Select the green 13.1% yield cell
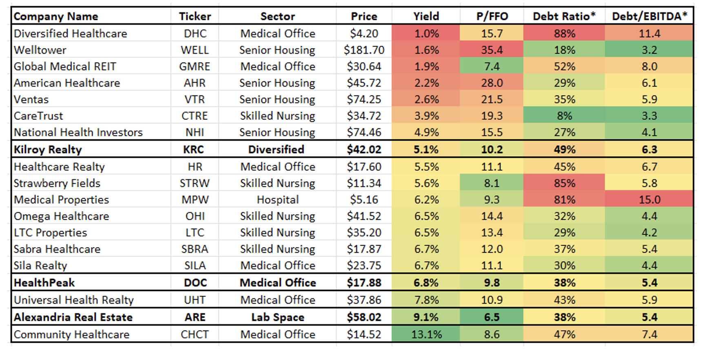This screenshot has height=353, width=704. pos(426,335)
